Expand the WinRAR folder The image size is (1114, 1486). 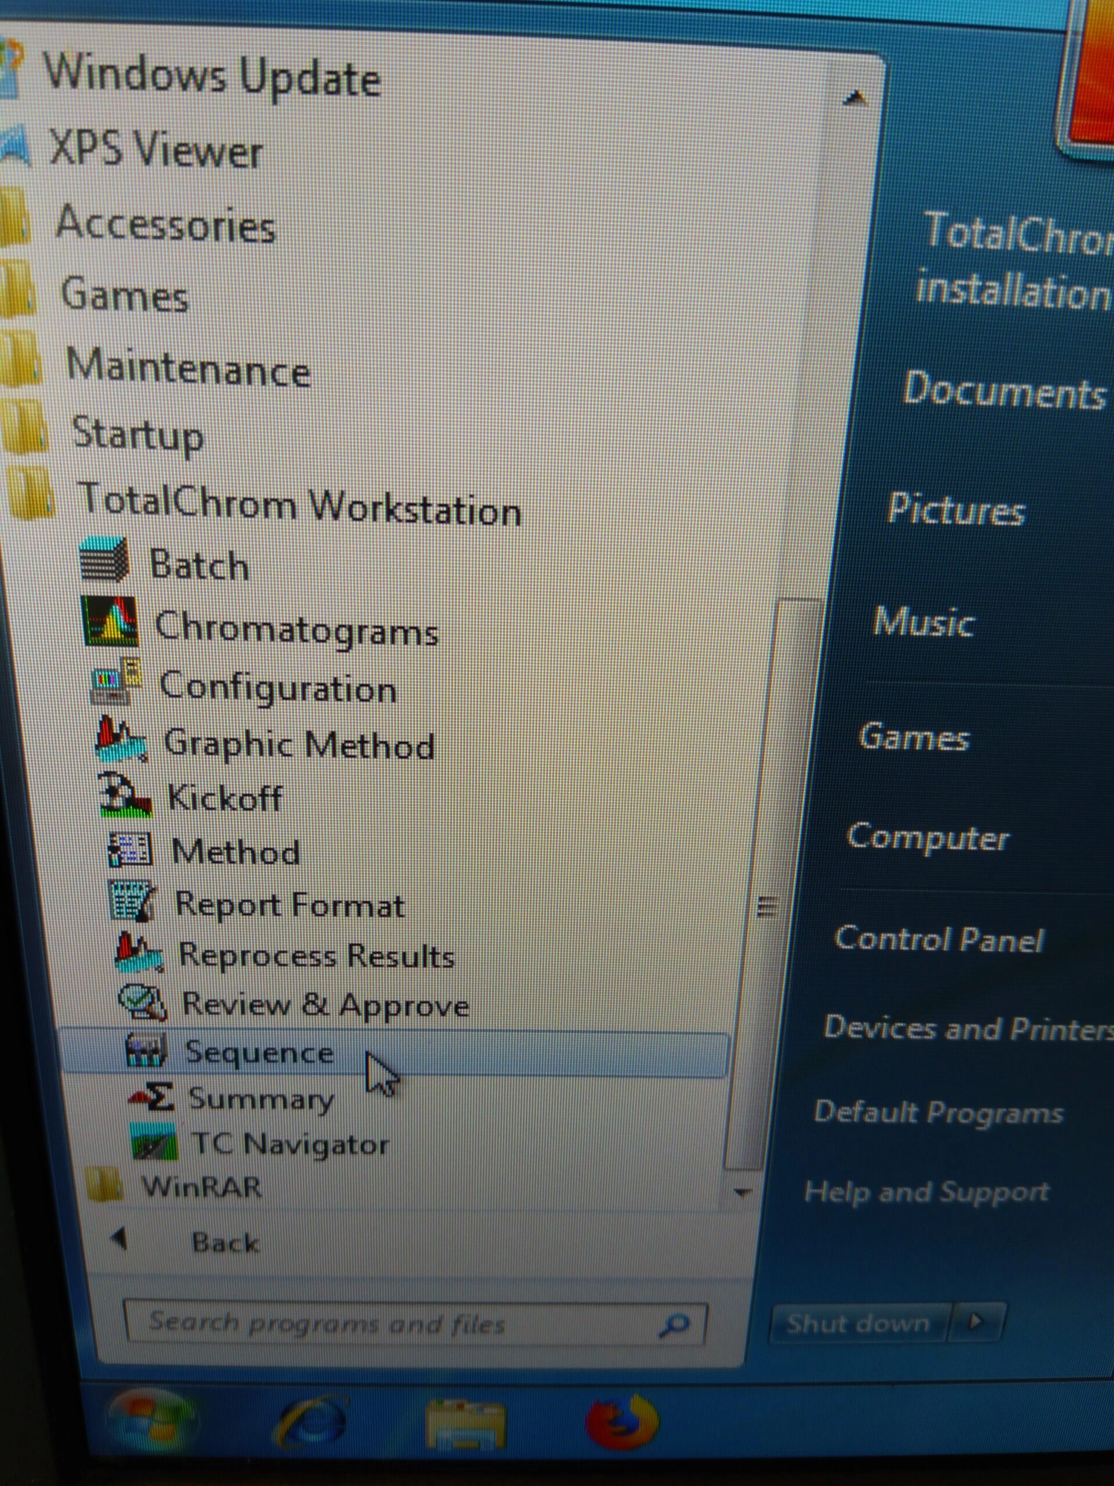tap(201, 1188)
